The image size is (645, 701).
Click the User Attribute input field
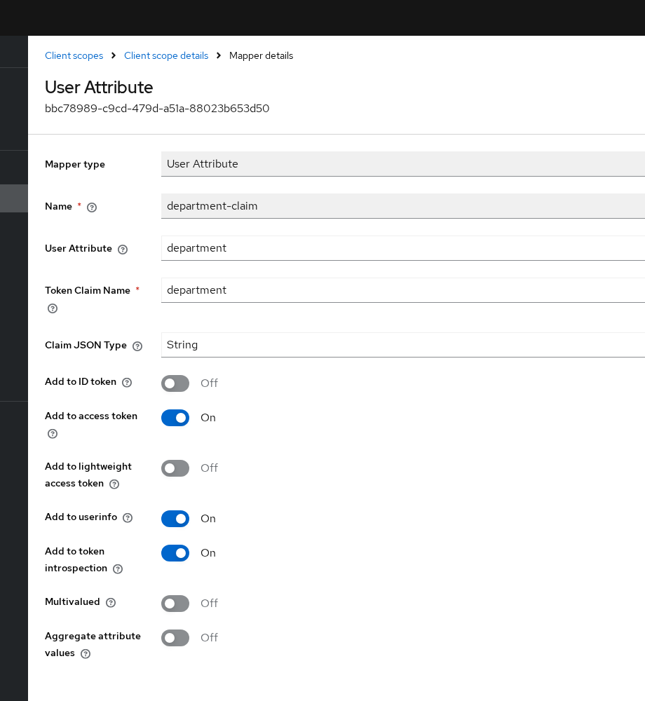point(402,248)
